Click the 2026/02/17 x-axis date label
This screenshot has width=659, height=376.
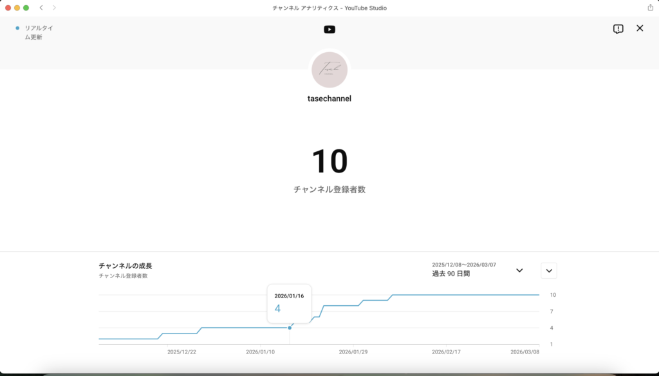(447, 352)
